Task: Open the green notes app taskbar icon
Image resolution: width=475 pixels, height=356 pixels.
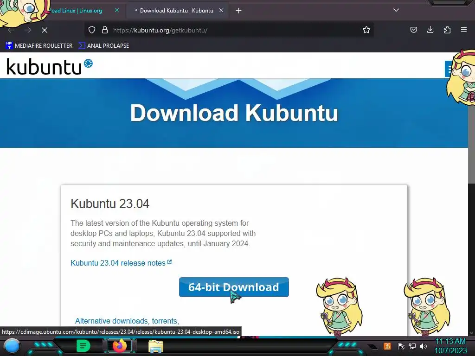Action: [83, 346]
